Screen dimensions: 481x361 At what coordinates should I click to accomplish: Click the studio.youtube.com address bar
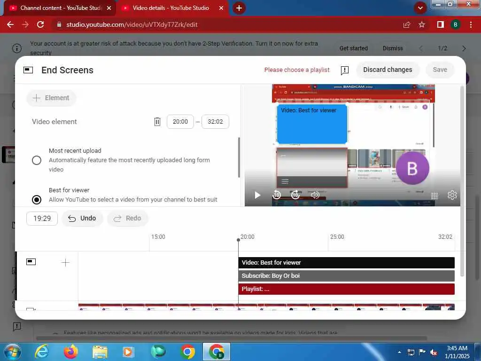coord(227,24)
